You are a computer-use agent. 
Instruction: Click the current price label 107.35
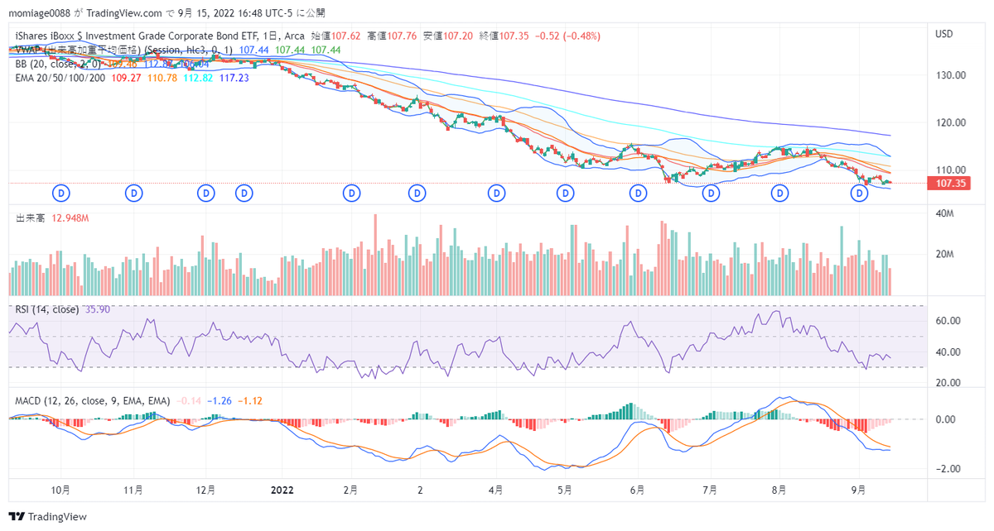pos(949,183)
